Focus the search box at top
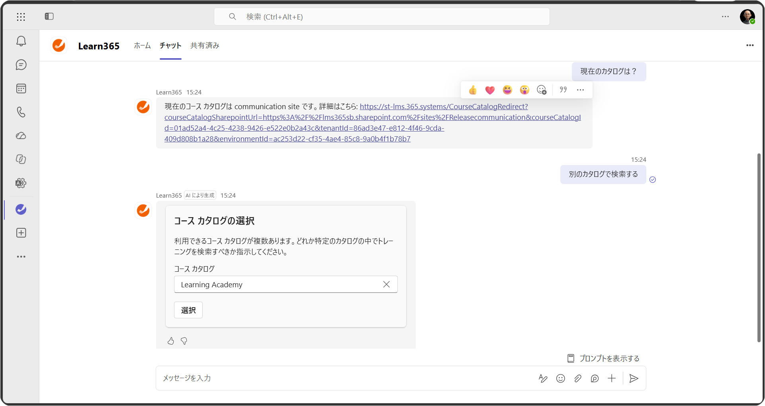The image size is (765, 406). pos(382,17)
